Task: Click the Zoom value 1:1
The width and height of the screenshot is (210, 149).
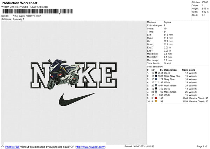Action: click(203, 15)
